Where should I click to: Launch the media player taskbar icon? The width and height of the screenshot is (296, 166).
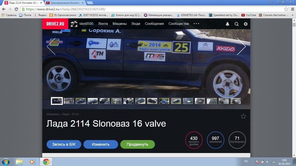32,162
